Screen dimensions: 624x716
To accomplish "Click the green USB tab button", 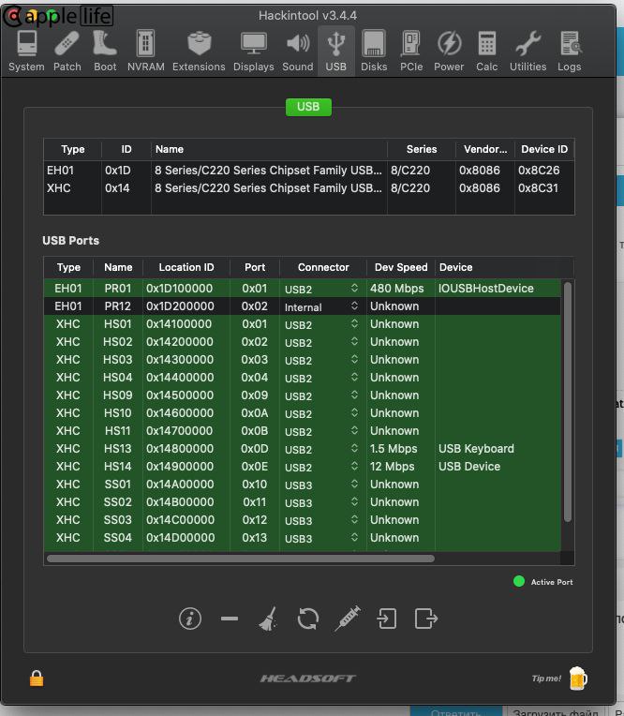I will point(308,107).
